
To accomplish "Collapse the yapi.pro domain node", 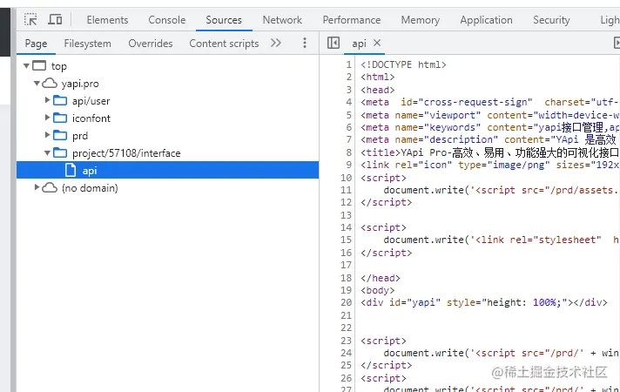I will (37, 83).
